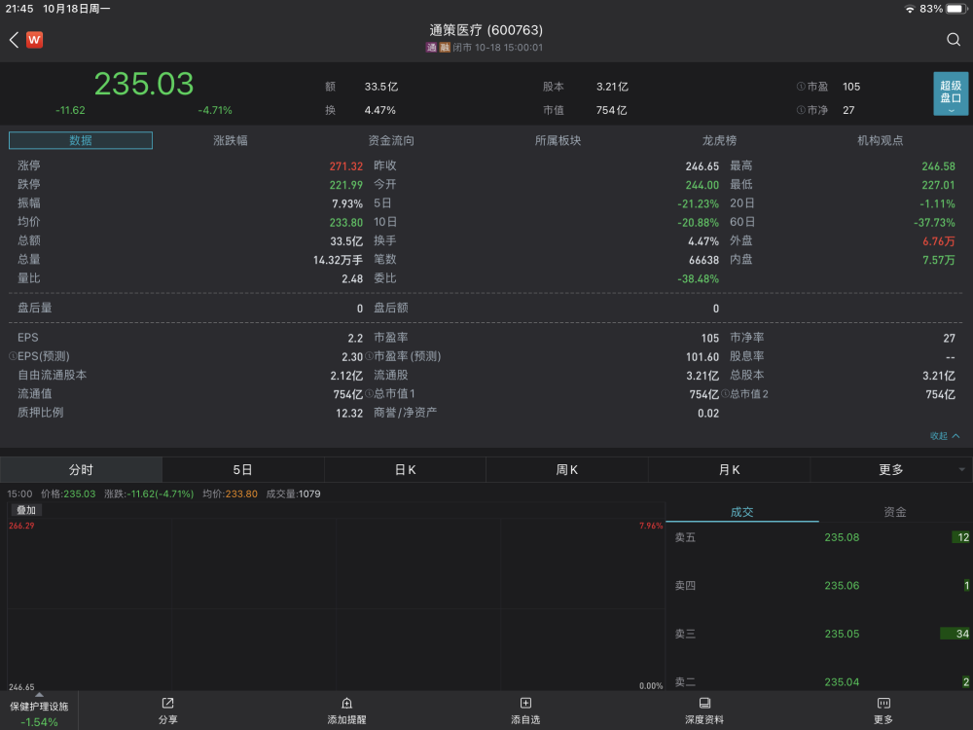Screen dimensions: 973x730
Task: Tap the orange 融 badge under the title
Action: pyautogui.click(x=445, y=47)
